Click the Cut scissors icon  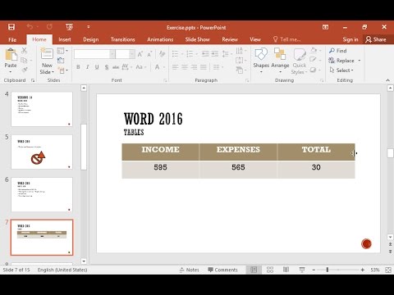(25, 51)
